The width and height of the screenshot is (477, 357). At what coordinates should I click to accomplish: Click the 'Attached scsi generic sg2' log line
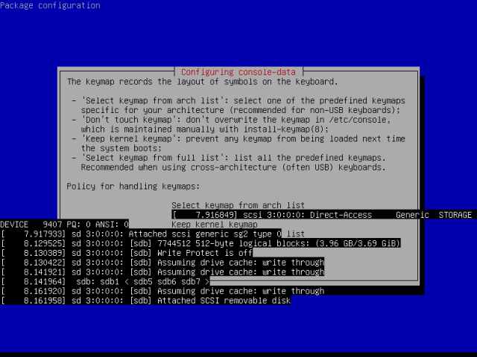tap(141, 234)
